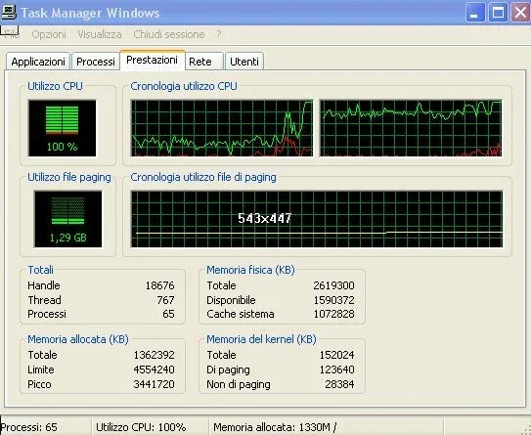The image size is (531, 435).
Task: Switch to the Processi tab
Action: click(x=96, y=62)
